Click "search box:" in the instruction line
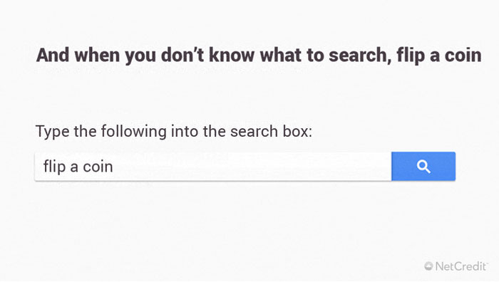Image resolution: width=499 pixels, height=282 pixels. tap(271, 131)
